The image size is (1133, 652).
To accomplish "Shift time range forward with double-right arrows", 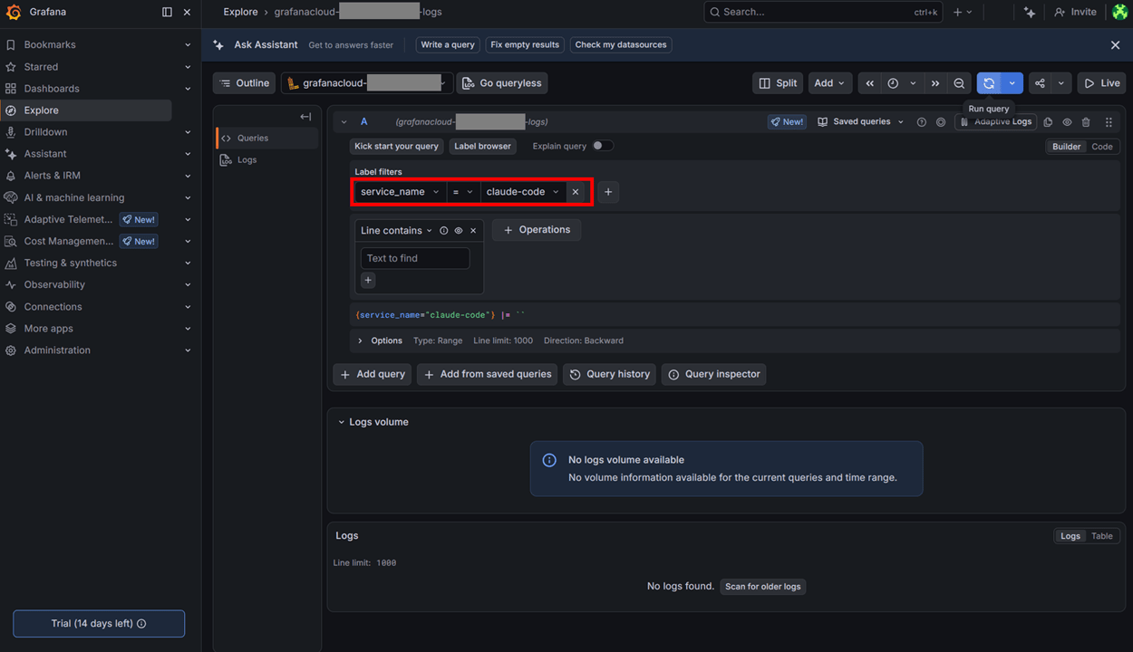I will (935, 83).
